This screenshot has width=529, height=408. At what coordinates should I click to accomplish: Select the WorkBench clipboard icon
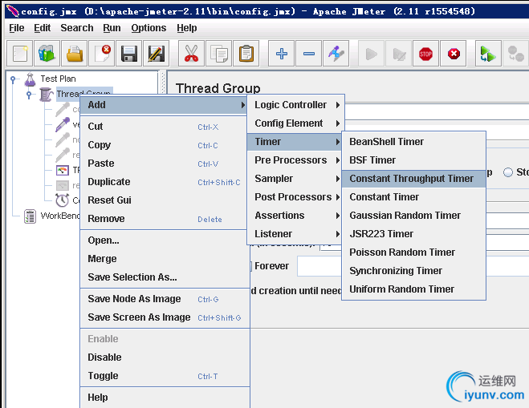[30, 216]
